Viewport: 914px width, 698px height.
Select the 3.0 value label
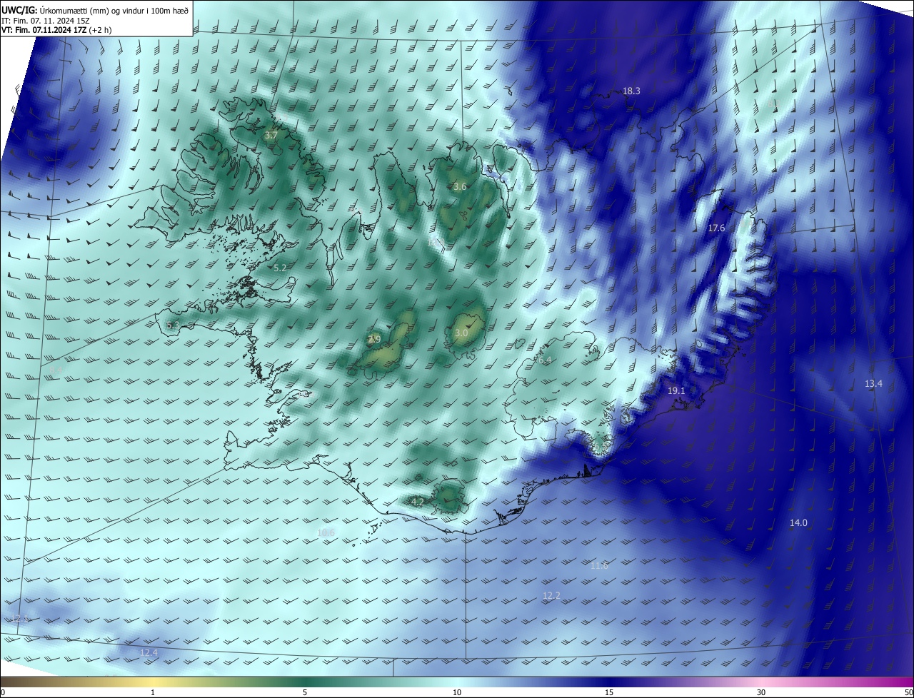click(x=461, y=333)
